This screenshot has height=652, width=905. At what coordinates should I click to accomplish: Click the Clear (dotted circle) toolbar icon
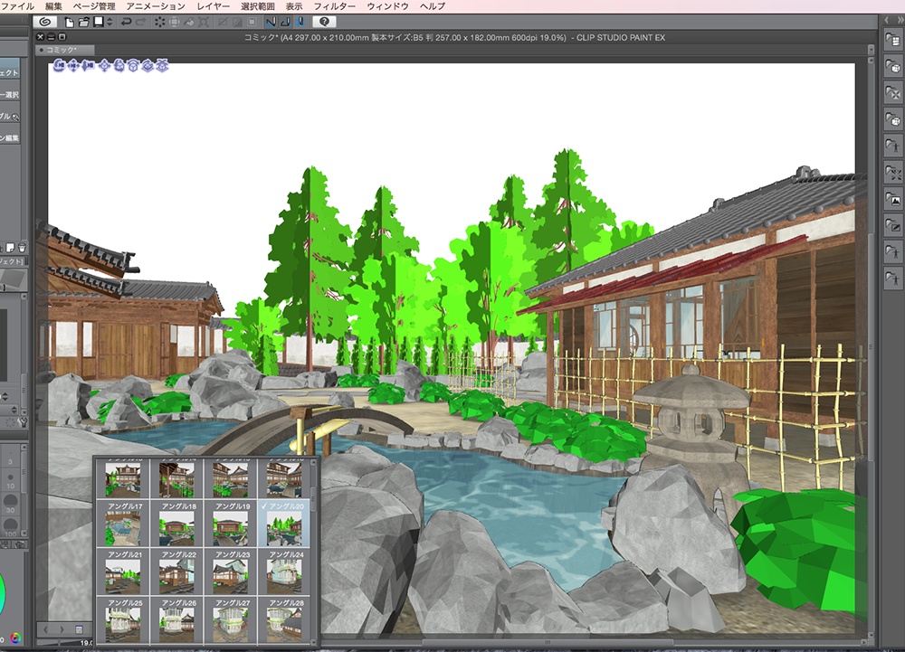click(159, 22)
